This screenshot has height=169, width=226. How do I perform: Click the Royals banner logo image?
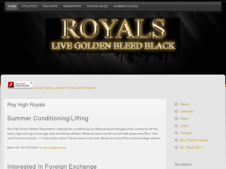coord(113,35)
